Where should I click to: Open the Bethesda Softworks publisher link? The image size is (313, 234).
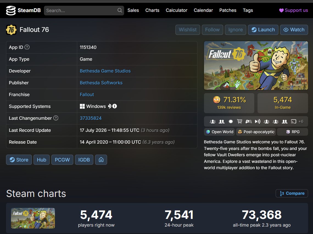pyautogui.click(x=101, y=83)
